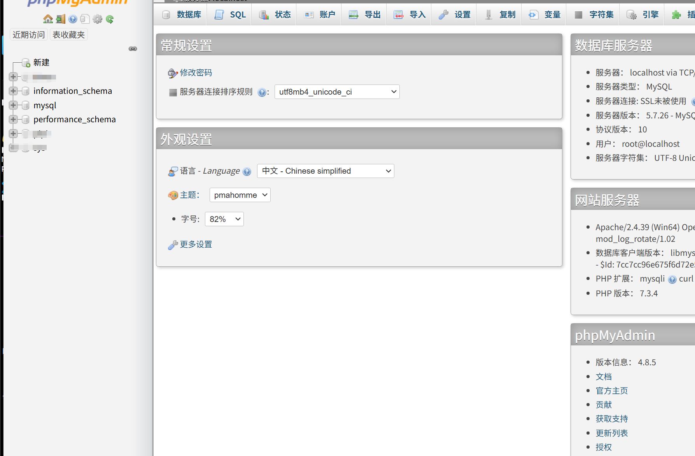The image size is (695, 456).
Task: Switch to the 导入 tab
Action: click(410, 14)
